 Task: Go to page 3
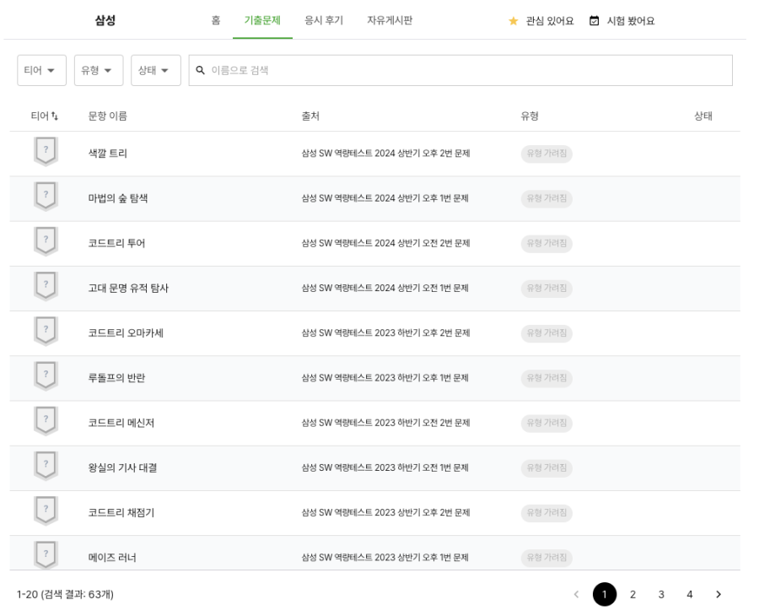pos(661,594)
